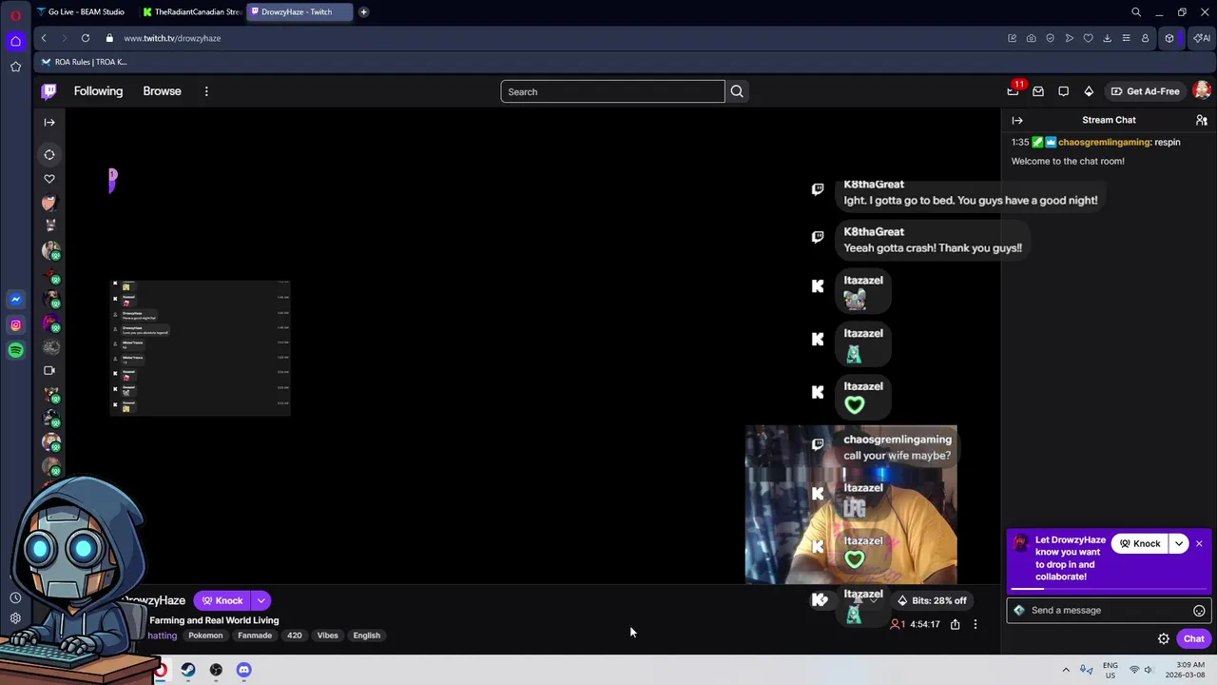Expand Knock dropdown in collaborate banner
1217x685 pixels.
[1179, 543]
